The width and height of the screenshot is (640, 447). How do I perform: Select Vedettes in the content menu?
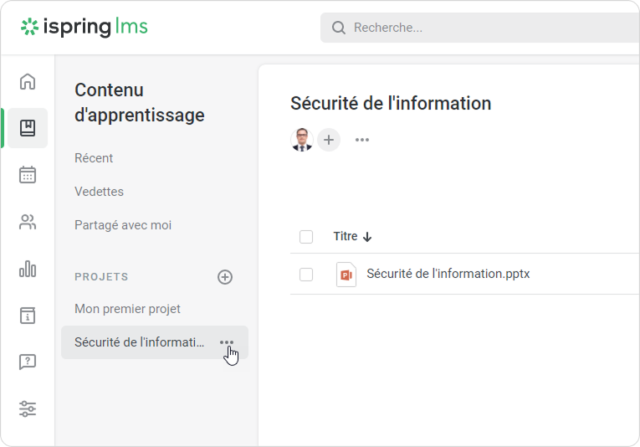click(99, 192)
